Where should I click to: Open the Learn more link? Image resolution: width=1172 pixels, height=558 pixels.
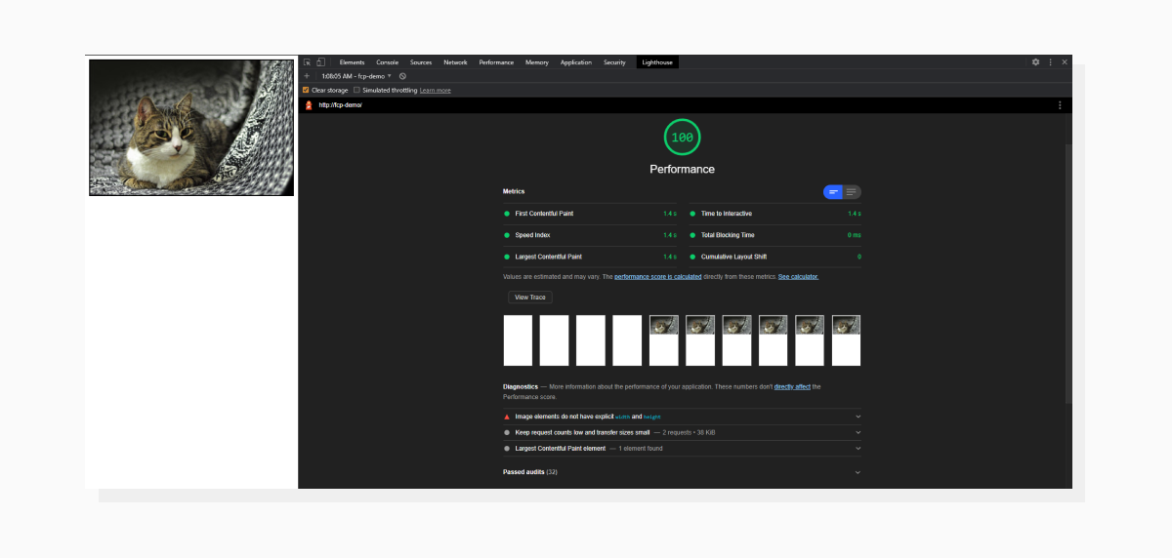coord(436,90)
